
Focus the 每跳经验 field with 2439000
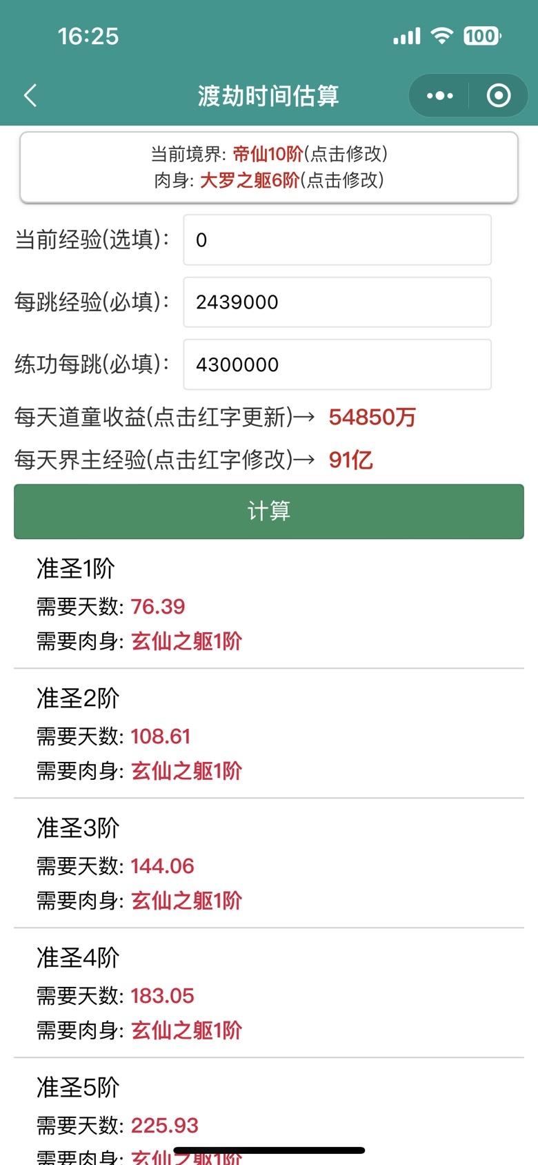click(337, 302)
